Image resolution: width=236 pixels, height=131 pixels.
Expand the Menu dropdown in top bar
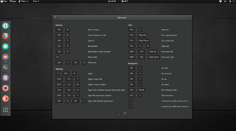point(23,1)
